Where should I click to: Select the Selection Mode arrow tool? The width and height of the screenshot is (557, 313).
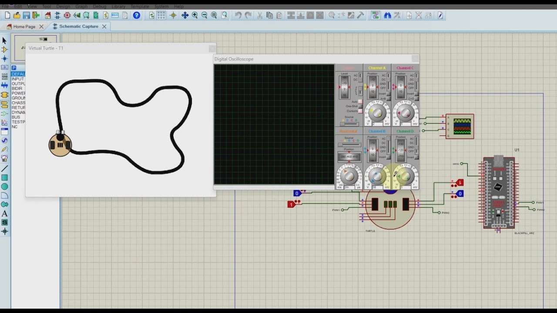[x=4, y=40]
